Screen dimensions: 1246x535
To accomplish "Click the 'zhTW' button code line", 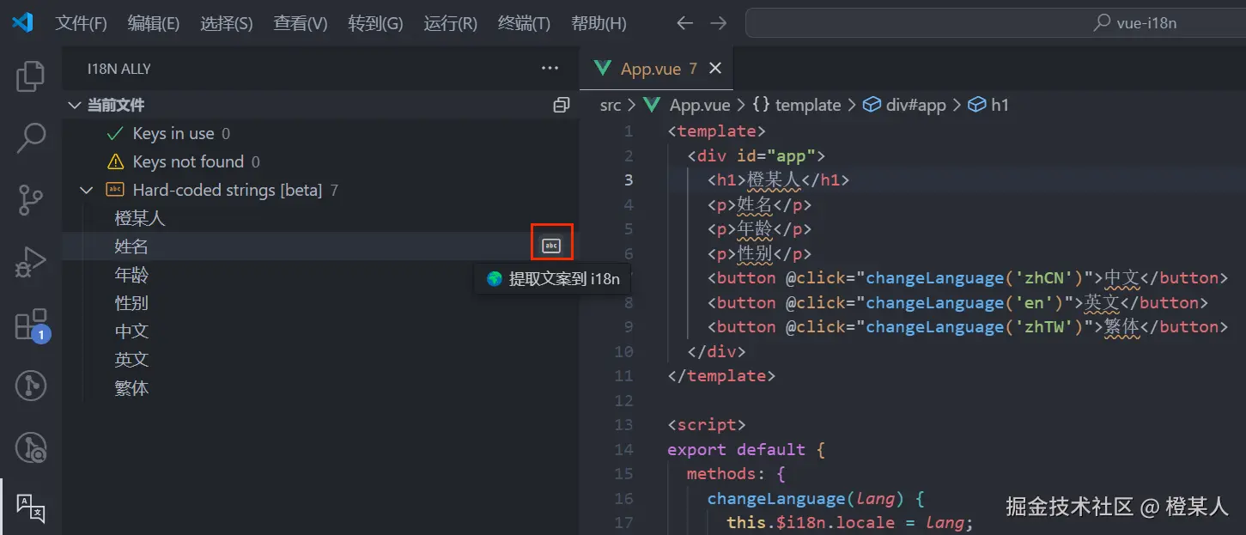I will [x=968, y=327].
